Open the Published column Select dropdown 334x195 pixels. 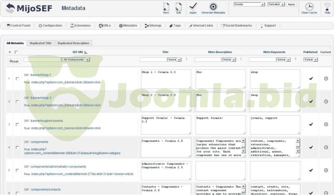pyautogui.click(x=311, y=60)
